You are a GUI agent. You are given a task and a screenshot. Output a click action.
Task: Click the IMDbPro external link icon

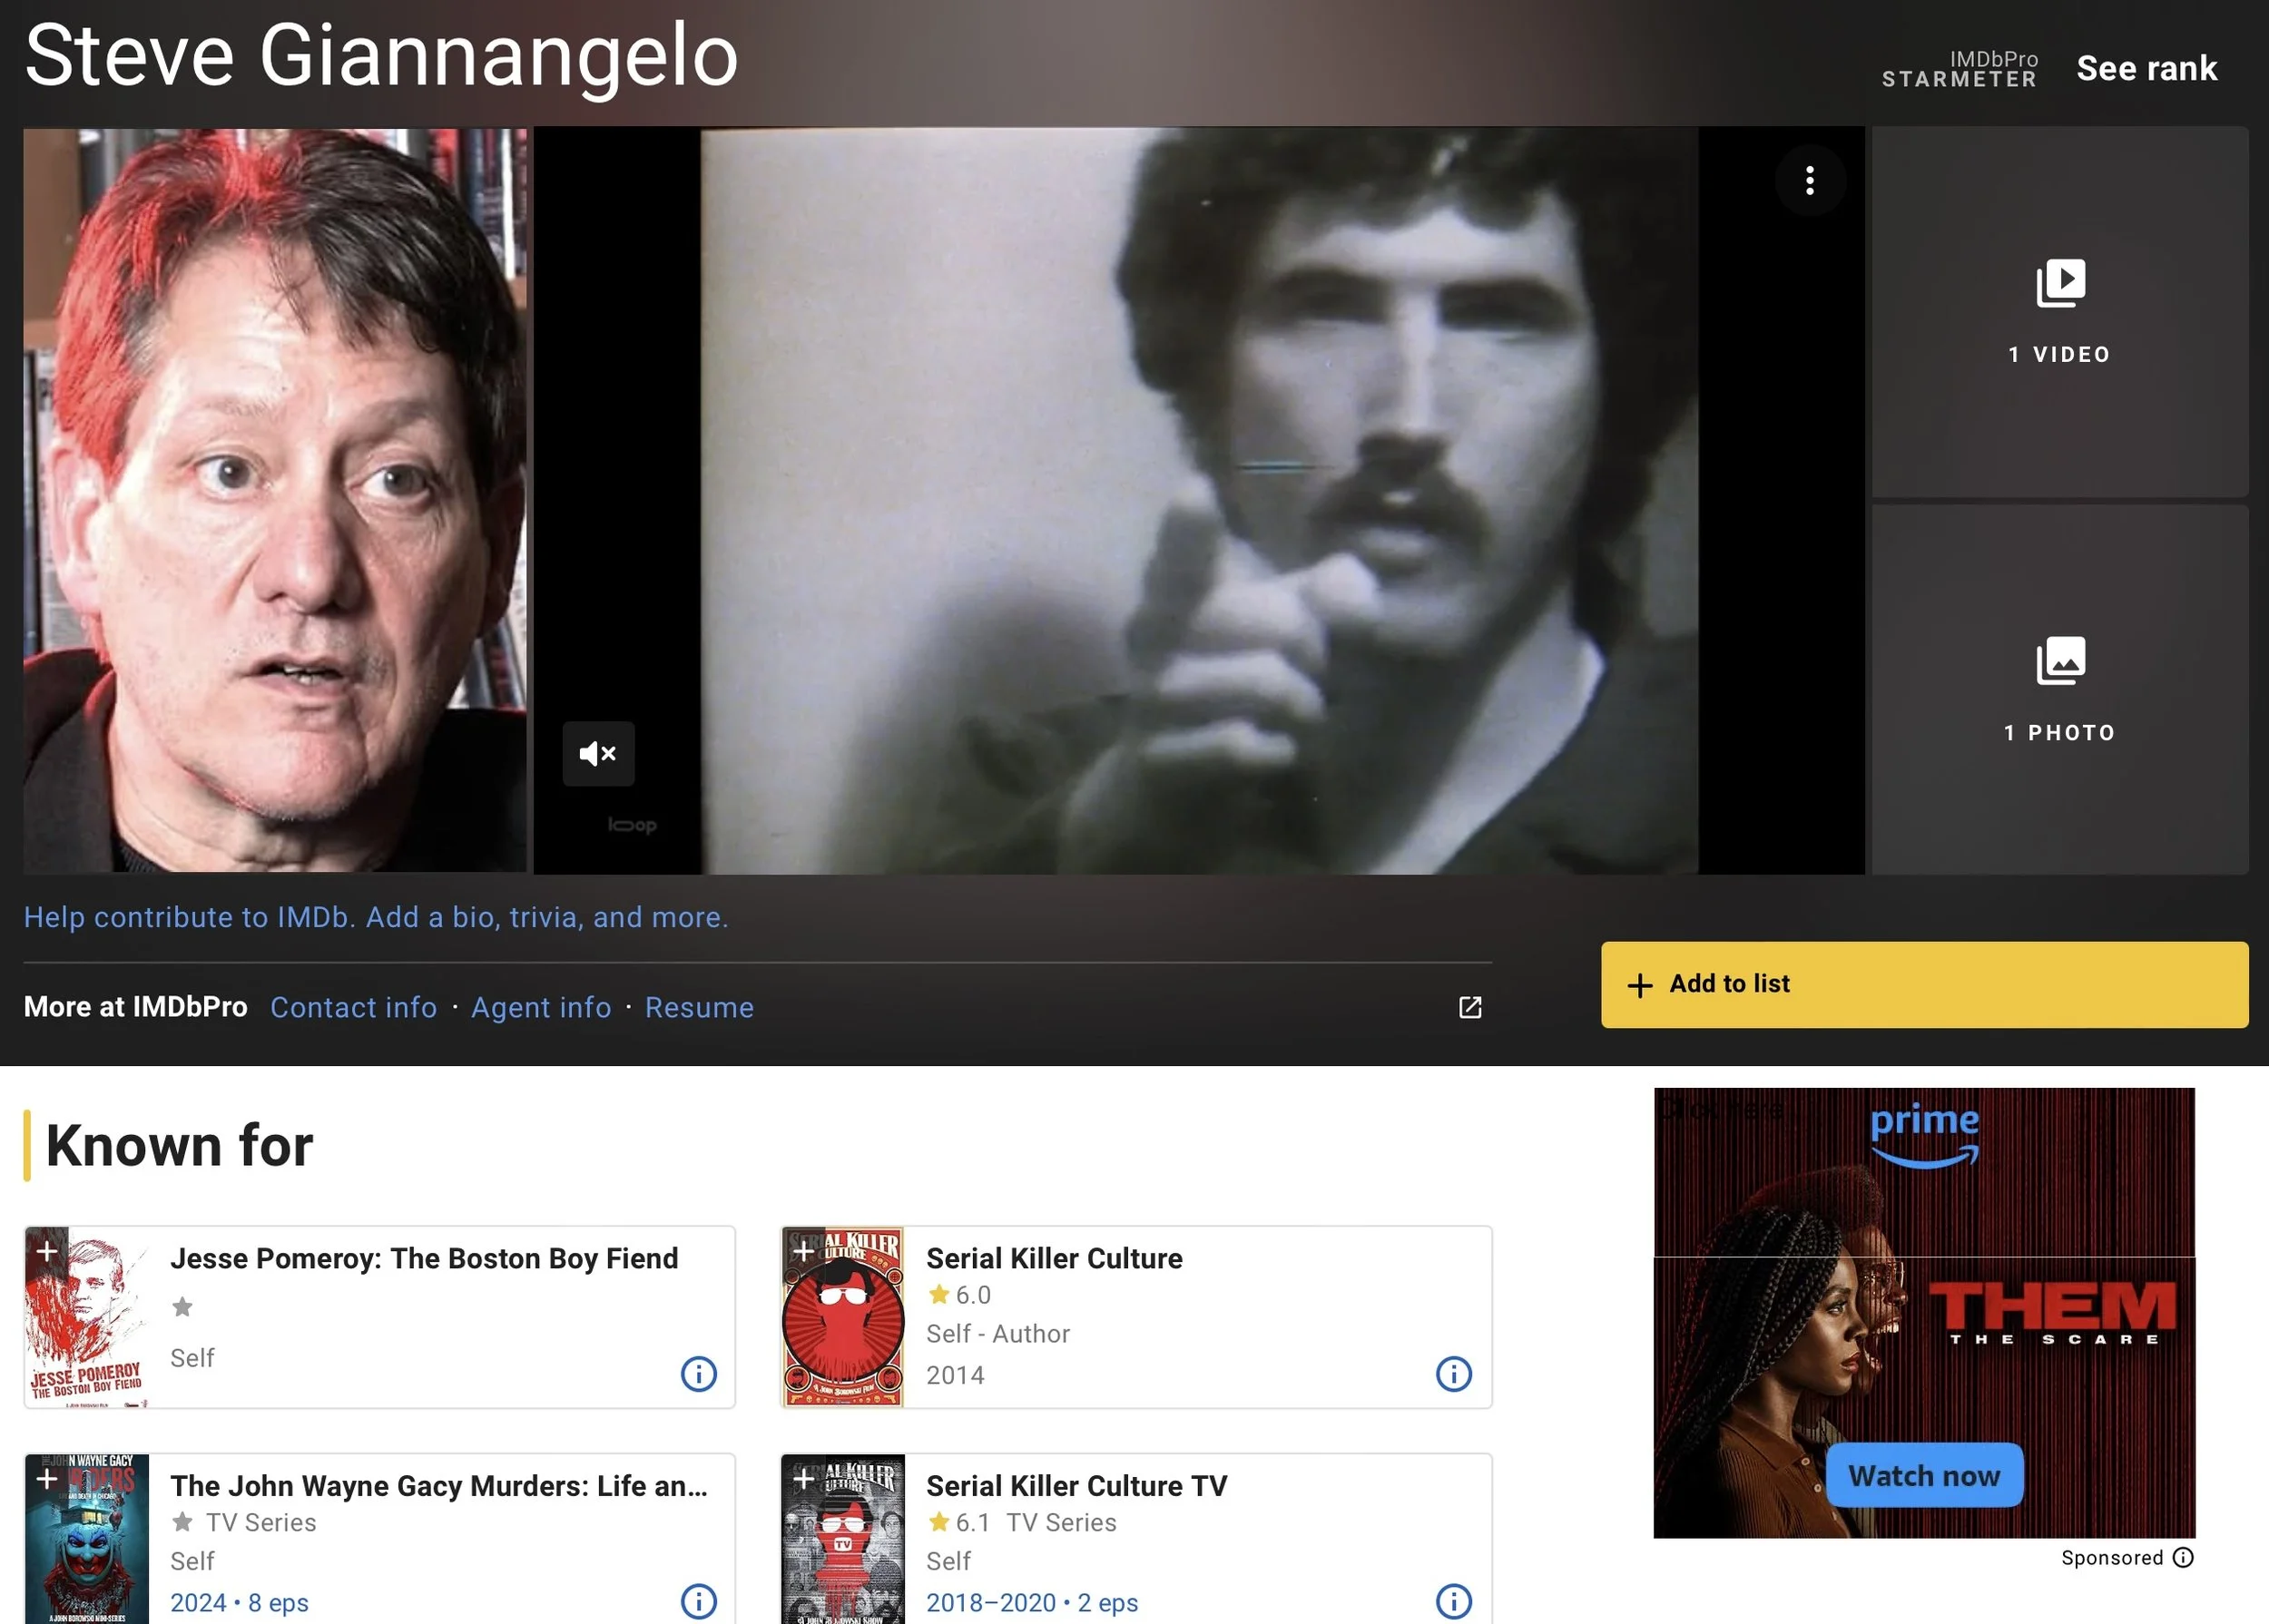(1468, 1007)
